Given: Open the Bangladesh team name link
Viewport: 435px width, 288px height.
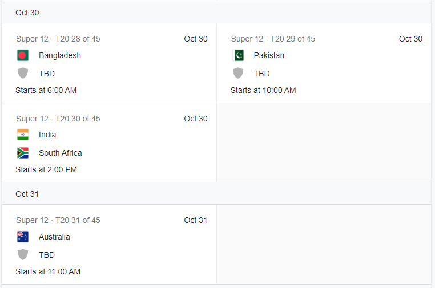Looking at the screenshot, I should point(60,55).
